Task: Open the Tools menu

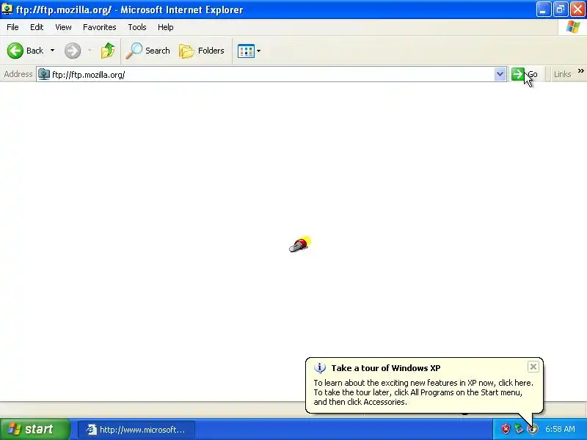Action: 137,27
